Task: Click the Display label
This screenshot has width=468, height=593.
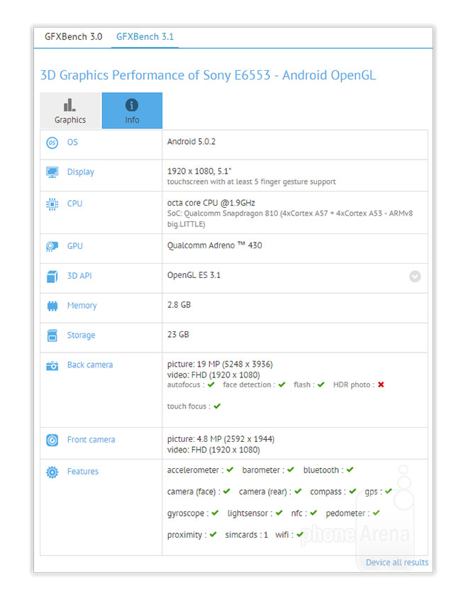Action: click(x=81, y=172)
